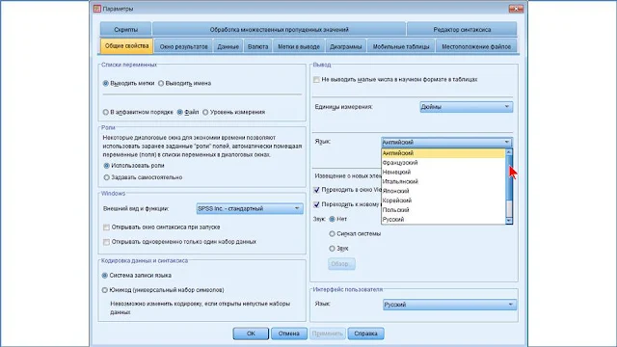Screen dimensions: 617x347
Task: Select Выводить метки radio button
Action: click(106, 84)
